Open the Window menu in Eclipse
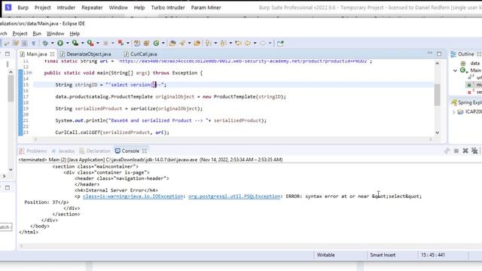482x271 pixels. pos(55,33)
